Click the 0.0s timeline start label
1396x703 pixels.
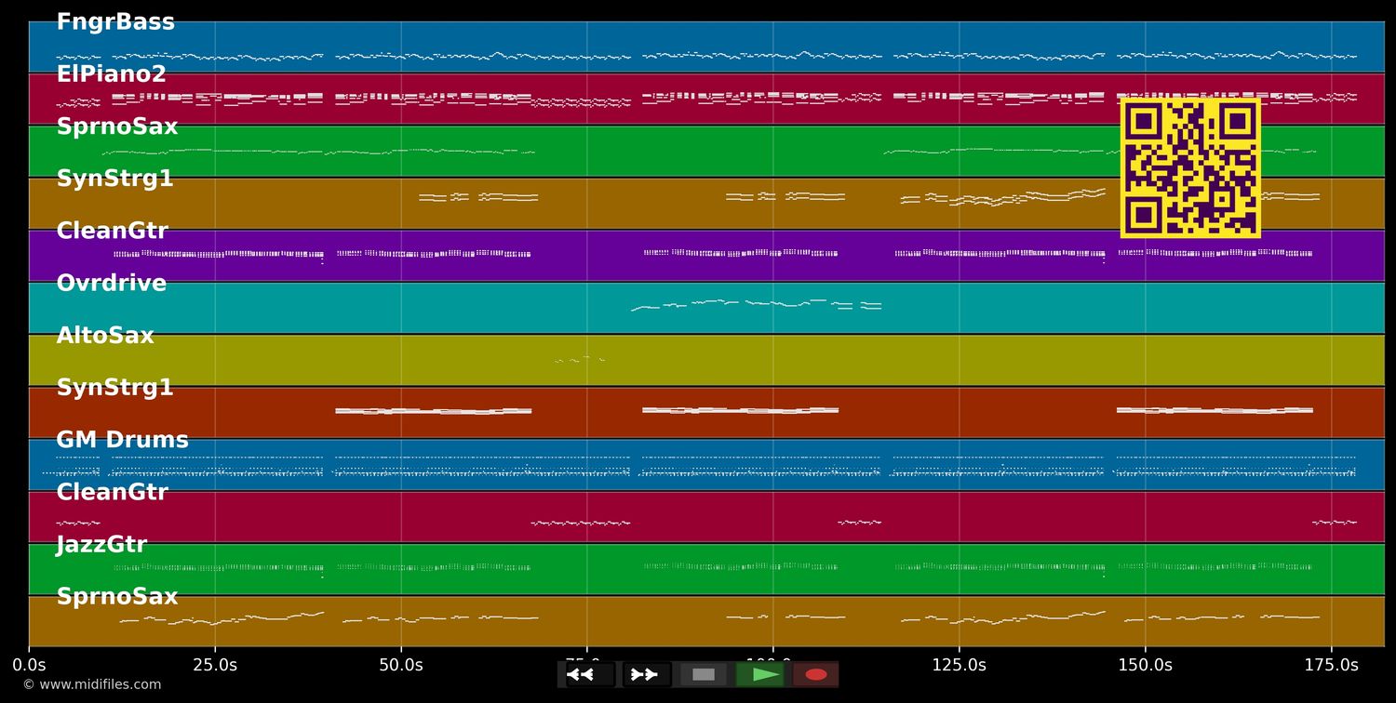(29, 665)
